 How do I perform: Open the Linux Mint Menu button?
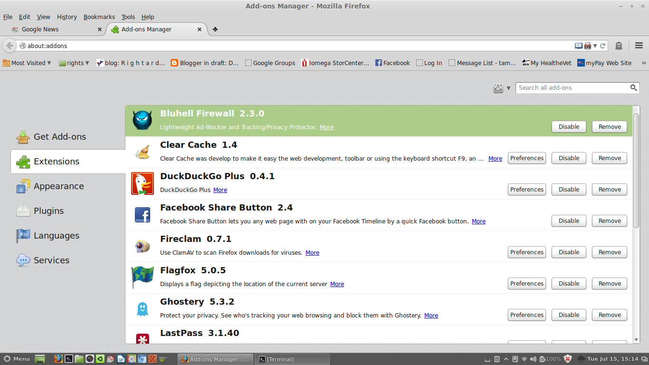coord(17,359)
